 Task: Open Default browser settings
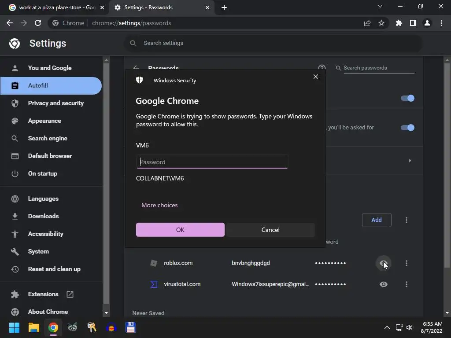coord(51,156)
